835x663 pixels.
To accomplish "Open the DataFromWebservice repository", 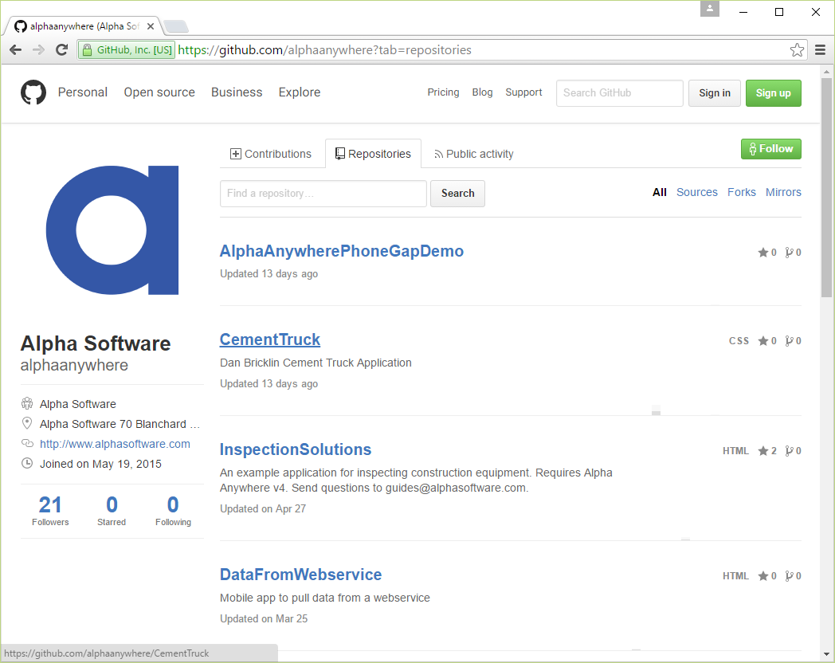I will [x=301, y=575].
